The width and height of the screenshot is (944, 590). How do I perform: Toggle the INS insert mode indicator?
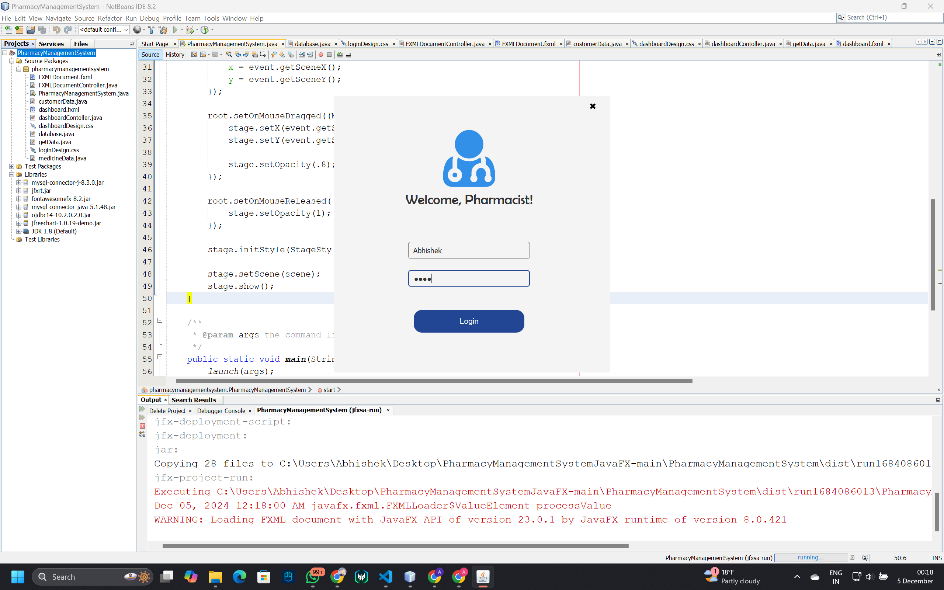pyautogui.click(x=937, y=558)
